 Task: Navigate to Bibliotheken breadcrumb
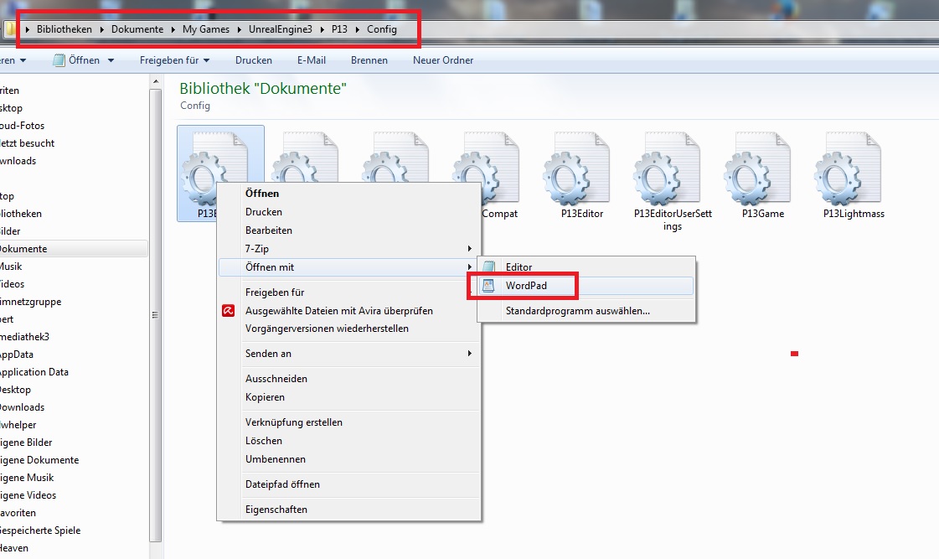pyautogui.click(x=64, y=29)
